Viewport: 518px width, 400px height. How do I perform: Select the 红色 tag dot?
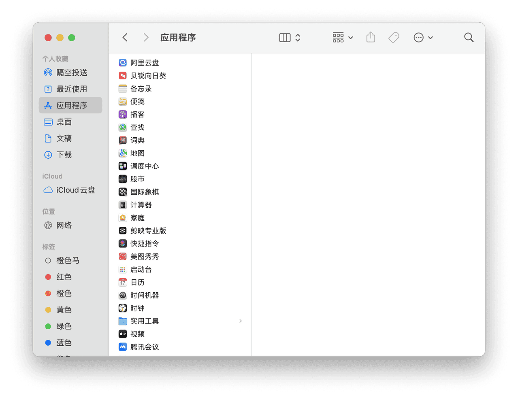(48, 277)
